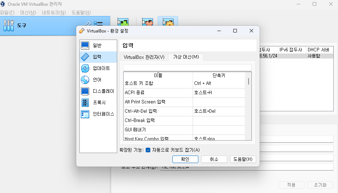Sort by 단축키 column header
338x193 pixels.
point(219,75)
